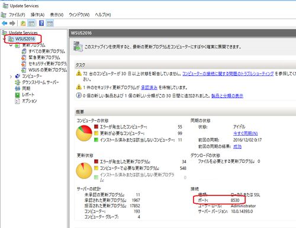Click the WSUS の更新プログラム node icon
This screenshot has width=296, height=228.
click(x=24, y=70)
